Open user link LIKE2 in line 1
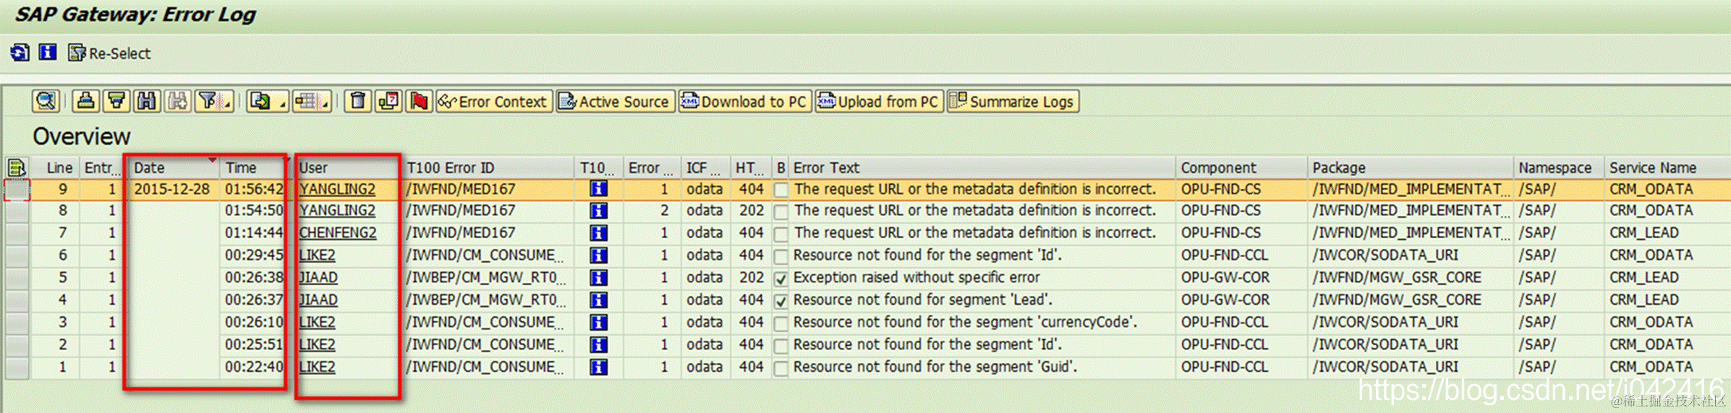 [x=317, y=368]
